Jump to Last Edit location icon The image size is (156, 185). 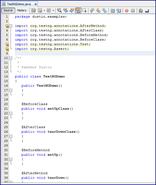pos(34,11)
